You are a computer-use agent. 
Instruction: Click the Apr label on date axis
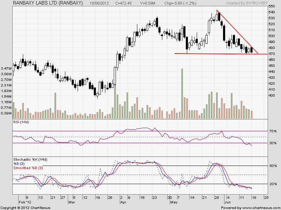pos(123,202)
